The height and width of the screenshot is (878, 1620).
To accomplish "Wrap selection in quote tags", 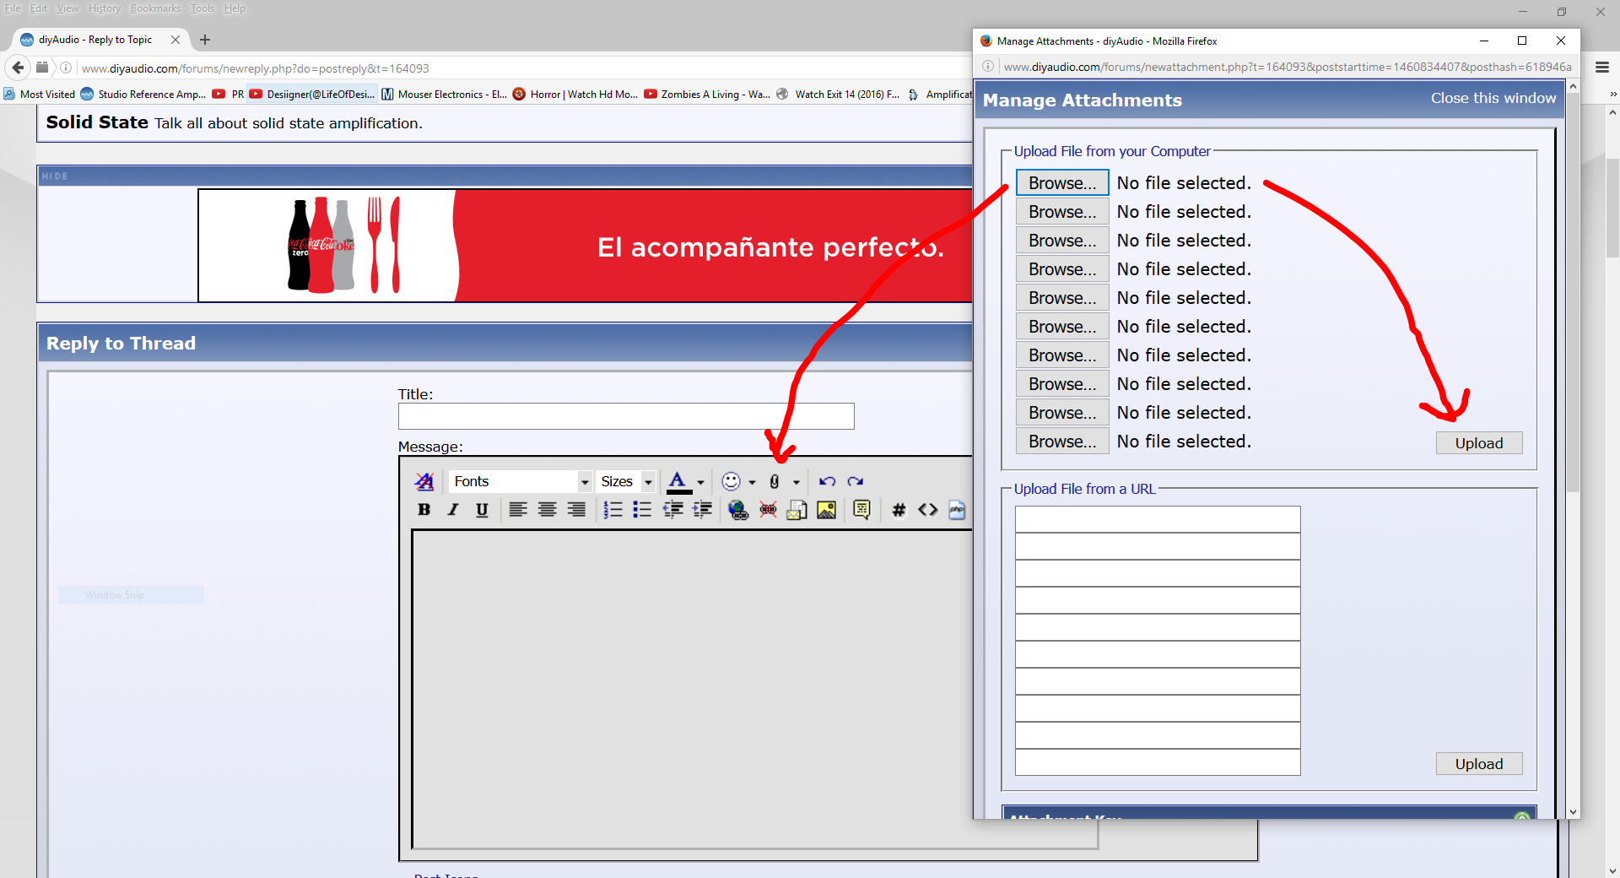I will (861, 510).
